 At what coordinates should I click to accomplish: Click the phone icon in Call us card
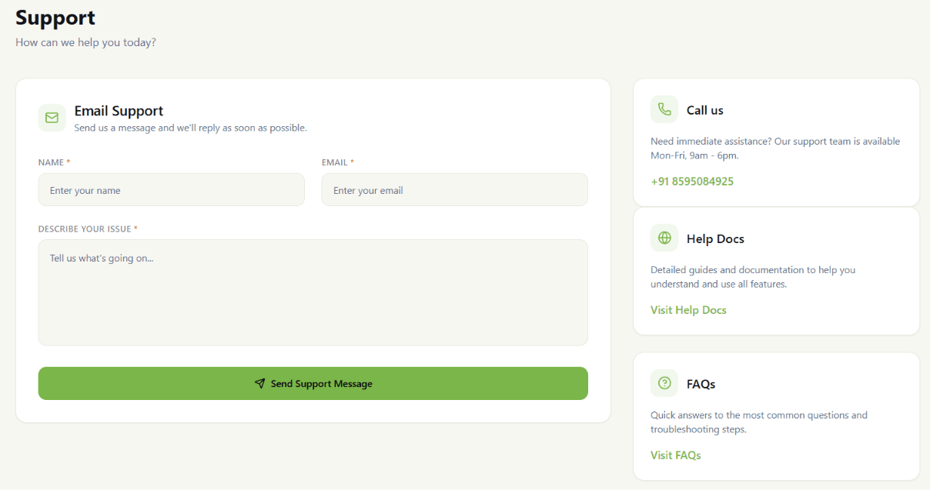(x=664, y=109)
